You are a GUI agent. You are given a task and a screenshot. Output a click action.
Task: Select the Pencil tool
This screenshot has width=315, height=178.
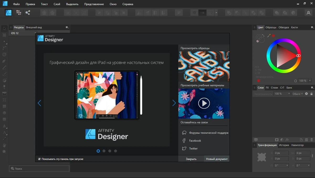pyautogui.click(x=4, y=67)
